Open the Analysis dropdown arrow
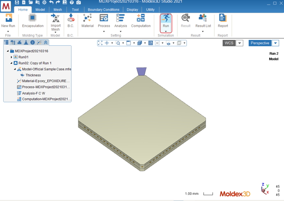This screenshot has width=284, height=201. point(121,31)
